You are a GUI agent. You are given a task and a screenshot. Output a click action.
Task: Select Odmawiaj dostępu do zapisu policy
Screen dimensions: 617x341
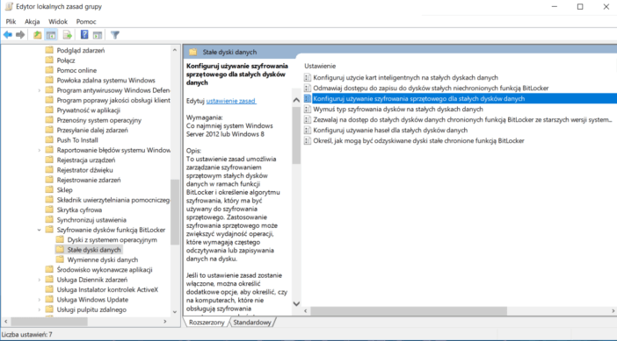[431, 89]
